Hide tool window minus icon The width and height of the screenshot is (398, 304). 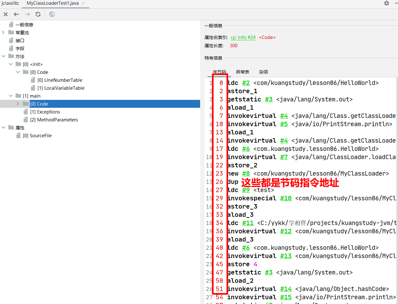396,3
